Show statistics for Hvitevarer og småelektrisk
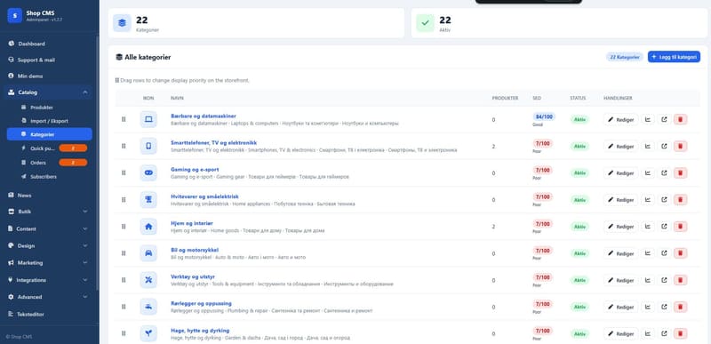Viewport: 711px width, 344px height. click(648, 200)
